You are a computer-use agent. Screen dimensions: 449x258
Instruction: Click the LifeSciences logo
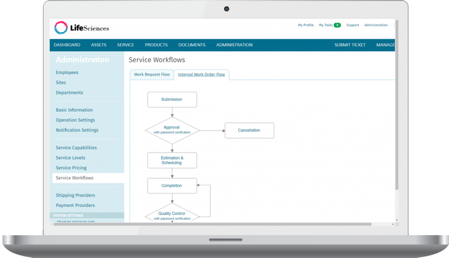(x=82, y=28)
